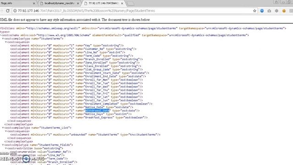Click the Enroll_for_Tue element line
Image resolution: width=293 pixels, height=165 pixels.
76,83
